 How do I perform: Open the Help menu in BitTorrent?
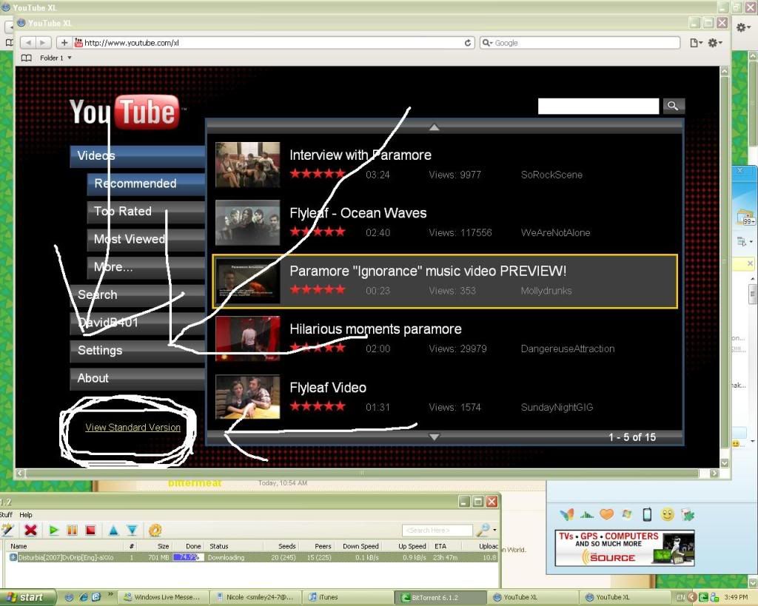[26, 515]
